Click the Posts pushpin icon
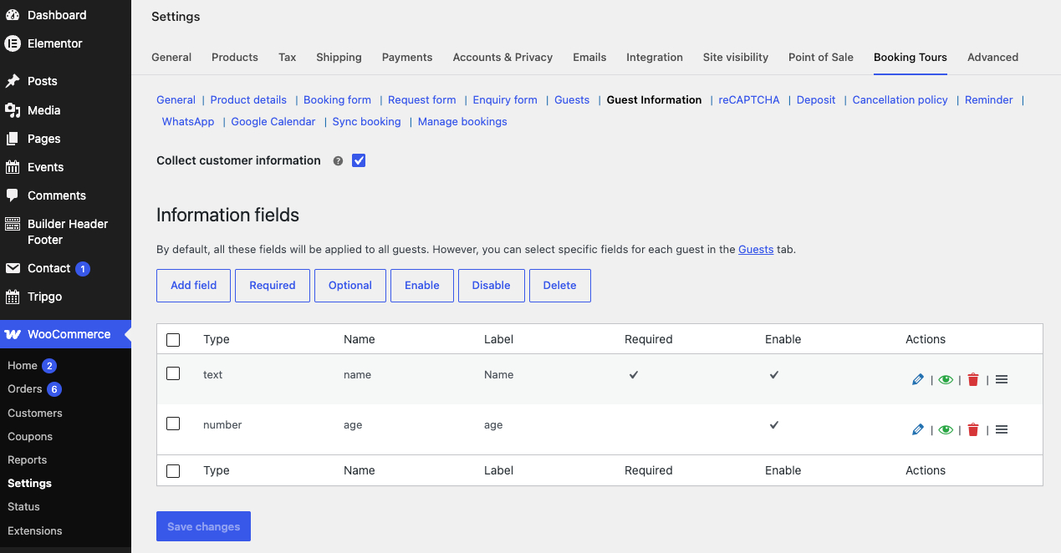This screenshot has width=1061, height=553. (13, 81)
